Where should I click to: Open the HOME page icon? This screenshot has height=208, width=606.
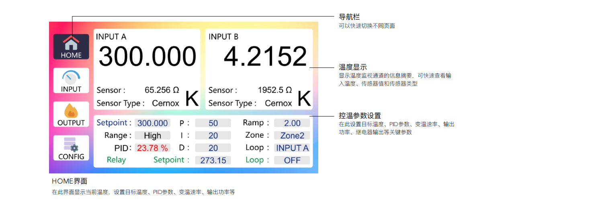click(x=71, y=47)
